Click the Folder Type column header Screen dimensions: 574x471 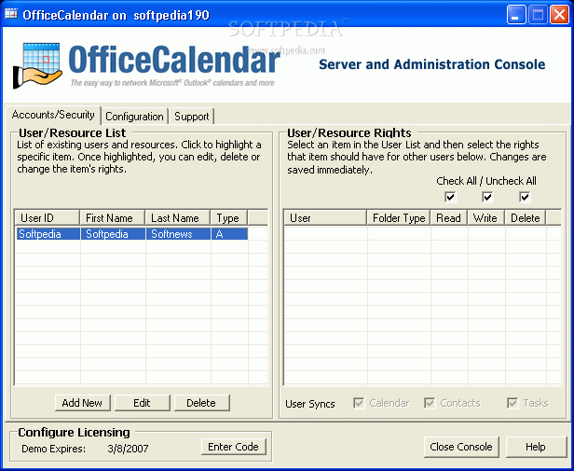[399, 217]
